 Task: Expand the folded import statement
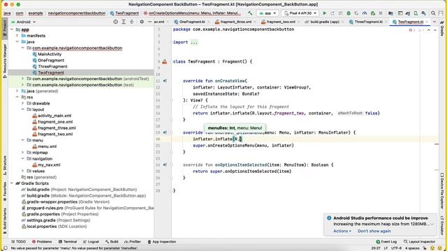[x=194, y=42]
